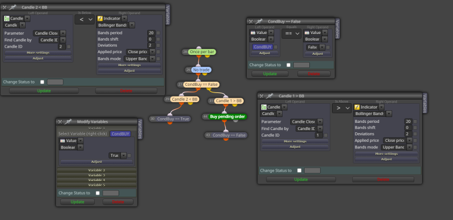The image size is (453, 220).
Task: Toggle Change Status checkbox in CondBuy == False panel
Action: click(288, 65)
